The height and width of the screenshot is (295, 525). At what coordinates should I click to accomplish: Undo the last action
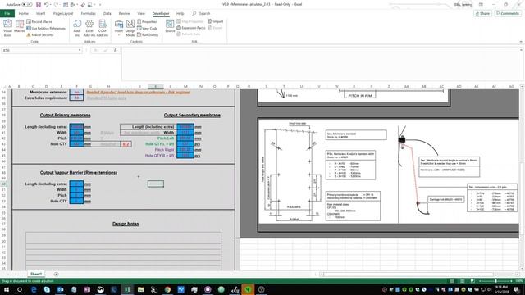(x=46, y=5)
